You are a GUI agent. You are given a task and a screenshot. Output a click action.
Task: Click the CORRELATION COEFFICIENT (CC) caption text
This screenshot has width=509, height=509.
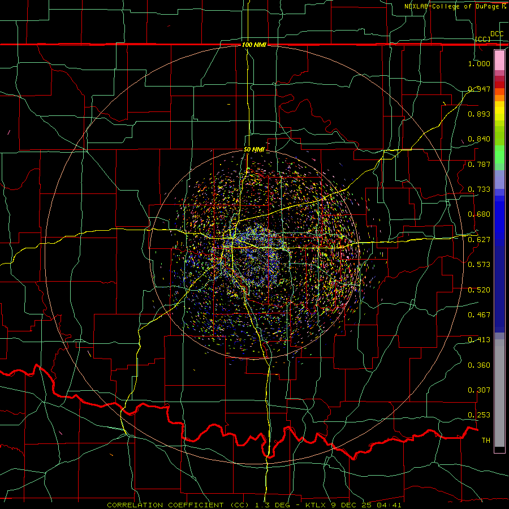tap(178, 505)
